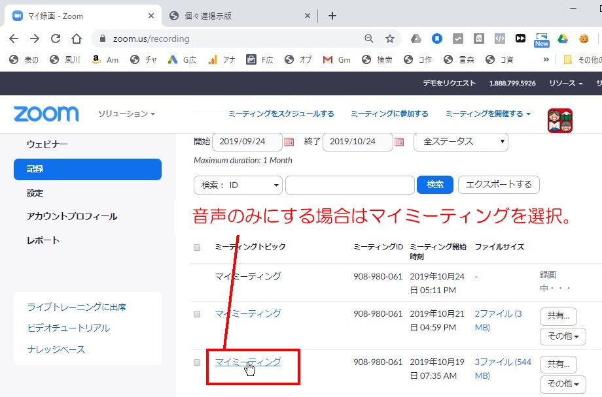The height and width of the screenshot is (397, 602).
Task: Expand the ソリューション dropdown
Action: point(126,114)
